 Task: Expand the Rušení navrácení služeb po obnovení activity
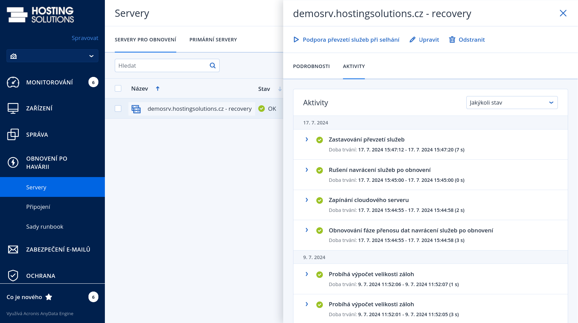pyautogui.click(x=307, y=170)
